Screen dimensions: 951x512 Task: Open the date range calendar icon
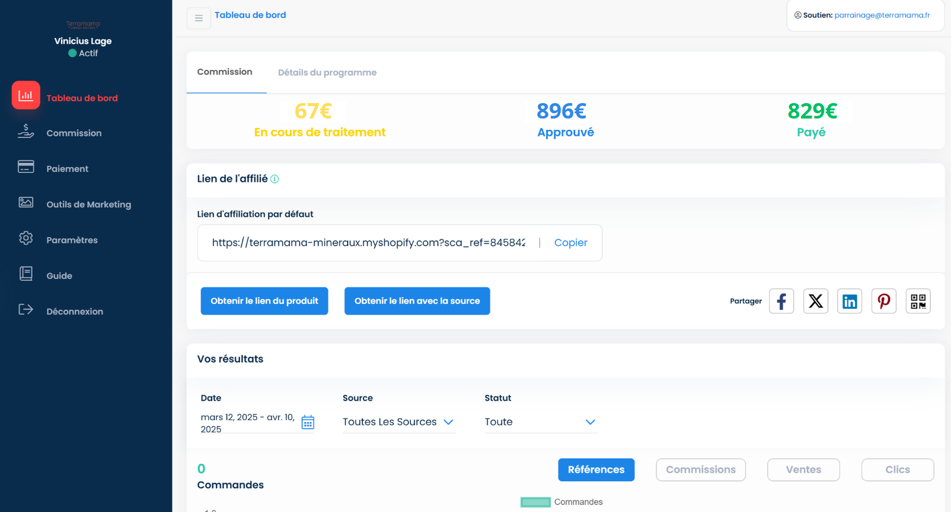point(308,422)
